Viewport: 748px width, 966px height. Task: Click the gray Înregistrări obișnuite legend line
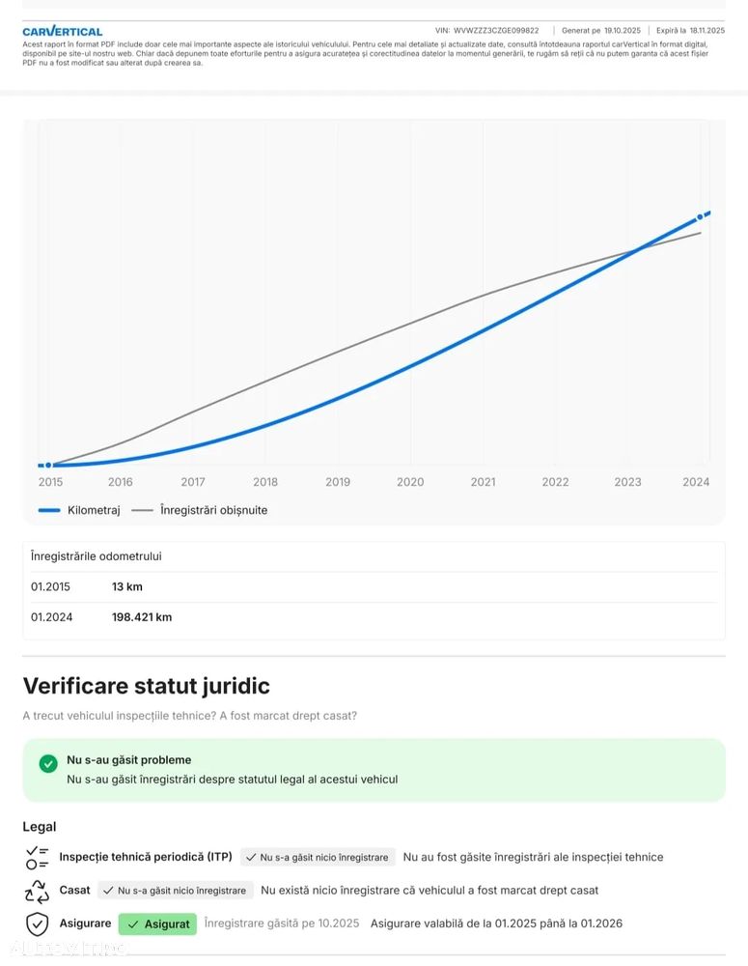click(142, 510)
